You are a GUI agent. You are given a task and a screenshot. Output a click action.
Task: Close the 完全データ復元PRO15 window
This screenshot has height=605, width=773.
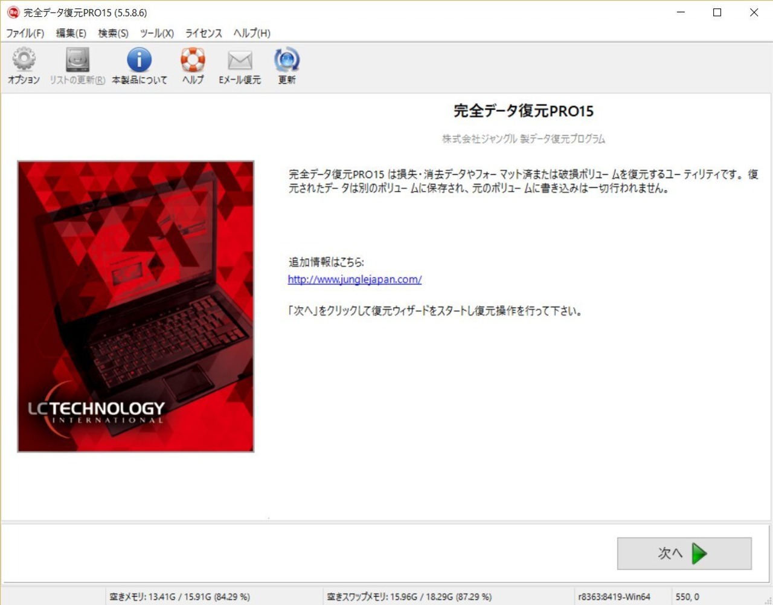(x=754, y=12)
